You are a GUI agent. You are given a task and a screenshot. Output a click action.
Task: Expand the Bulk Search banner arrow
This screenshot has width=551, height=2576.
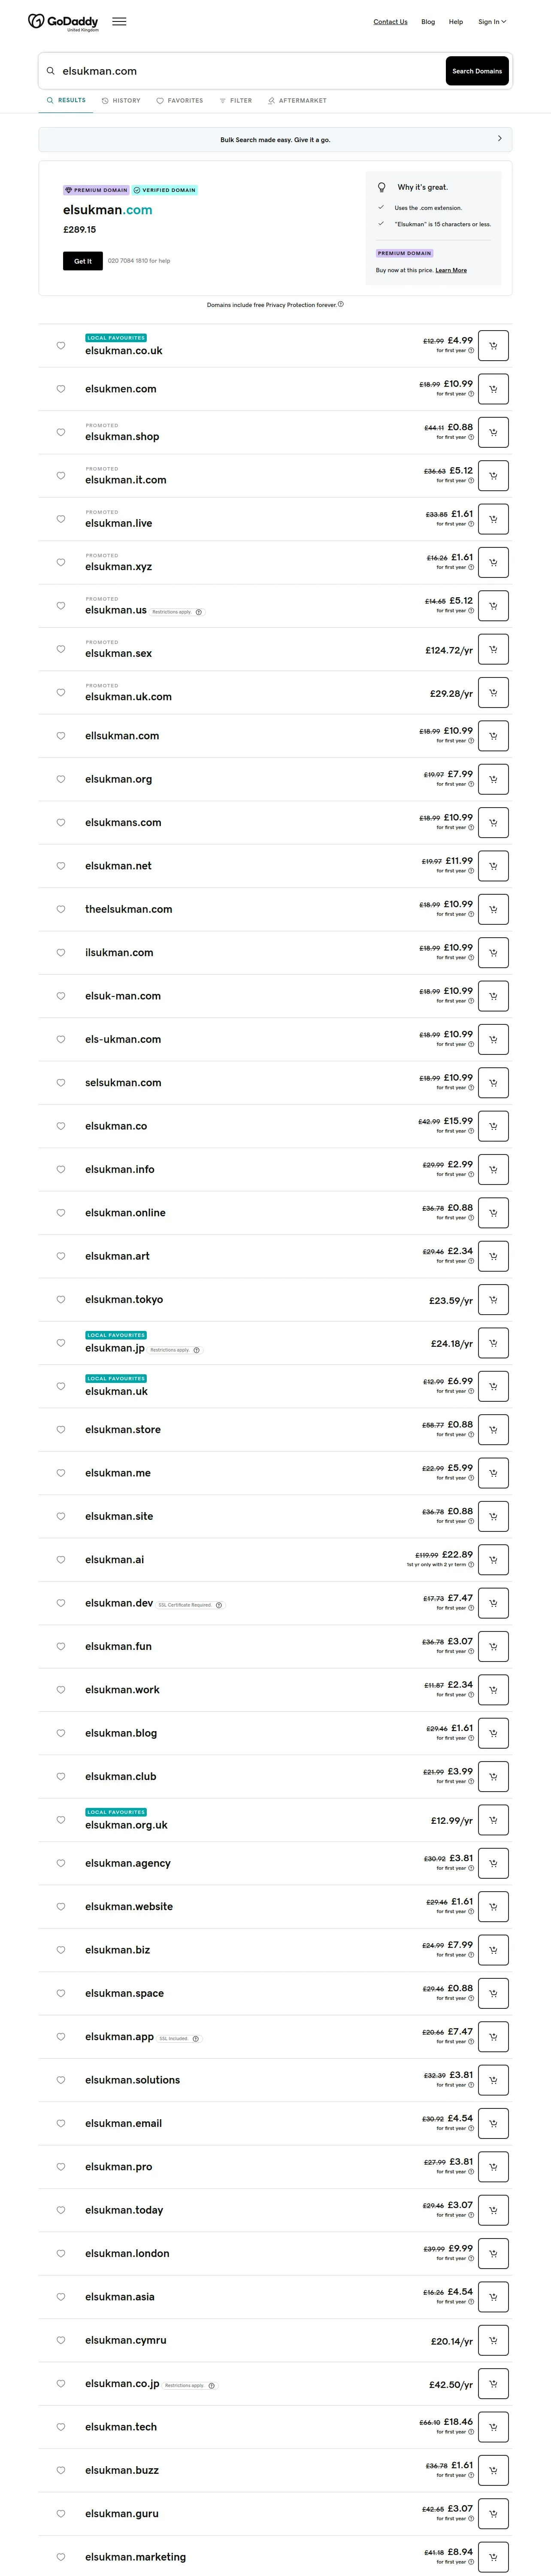[x=500, y=139]
